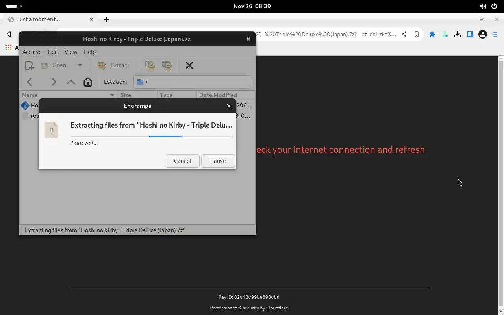The width and height of the screenshot is (504, 315).
Task: Toggle the browser side panel
Action: coord(470,34)
